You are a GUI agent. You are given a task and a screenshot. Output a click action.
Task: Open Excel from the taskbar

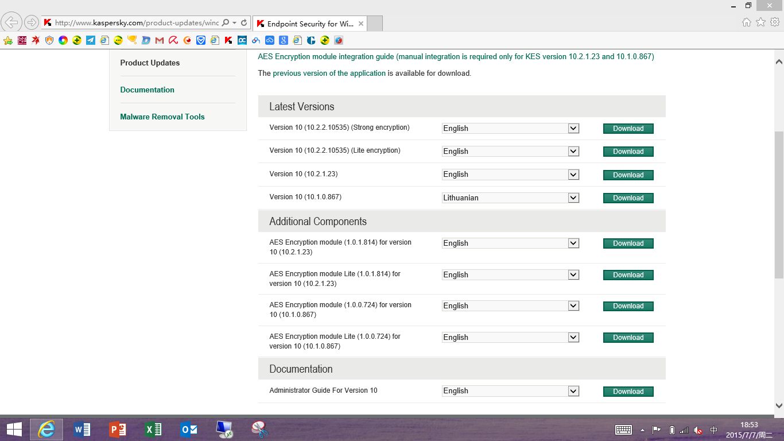[x=153, y=429]
